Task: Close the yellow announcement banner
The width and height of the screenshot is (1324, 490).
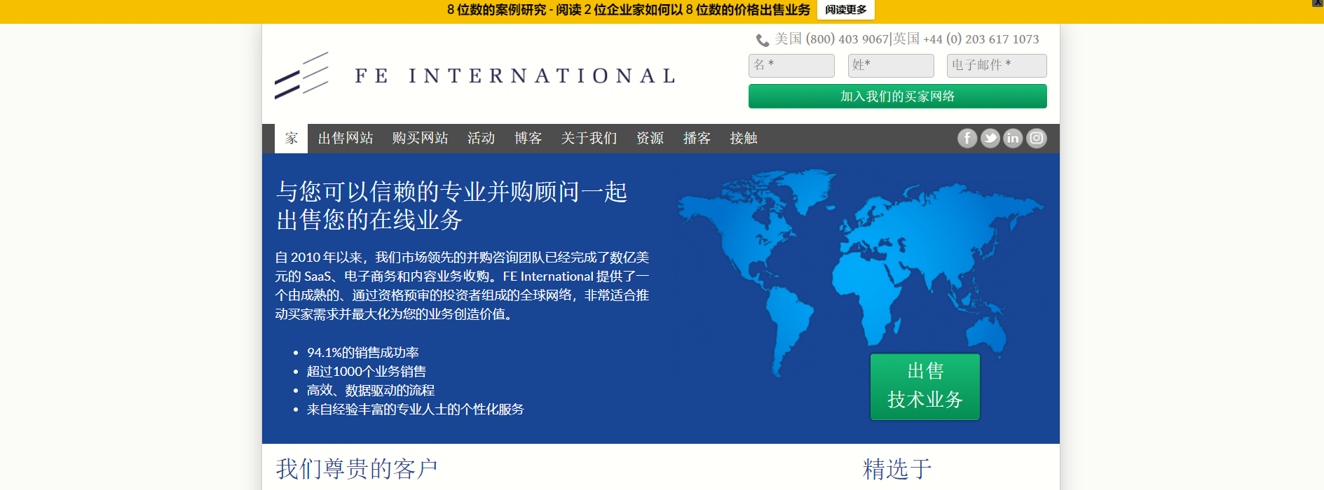Action: [1318, 3]
